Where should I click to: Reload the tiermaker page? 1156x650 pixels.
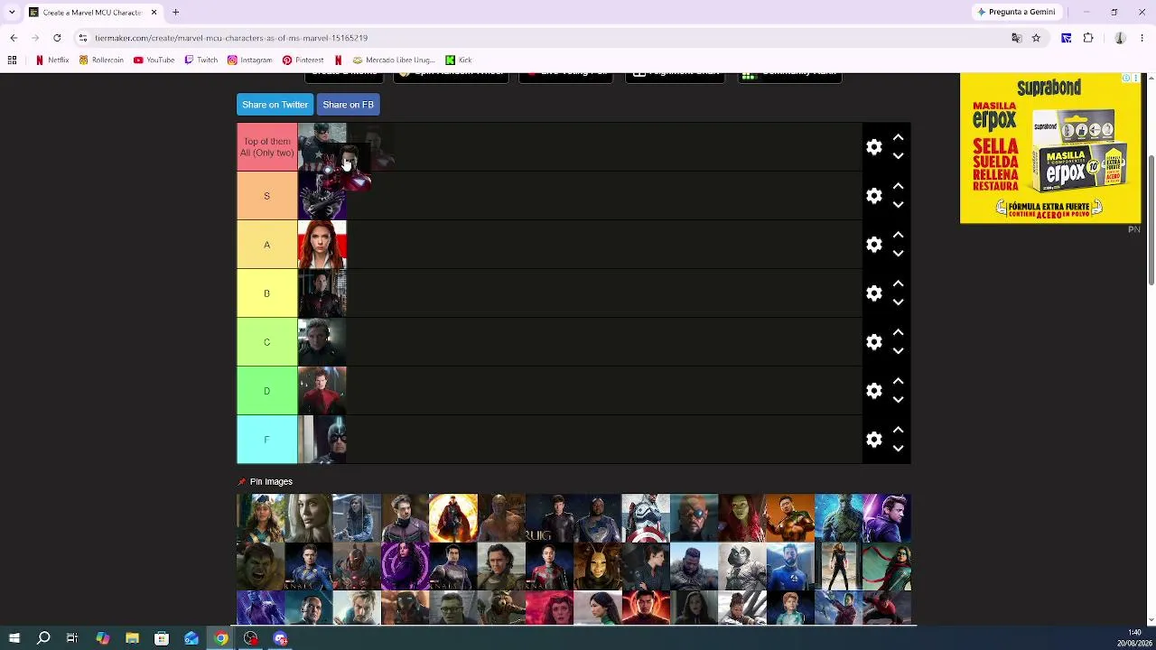pos(57,38)
